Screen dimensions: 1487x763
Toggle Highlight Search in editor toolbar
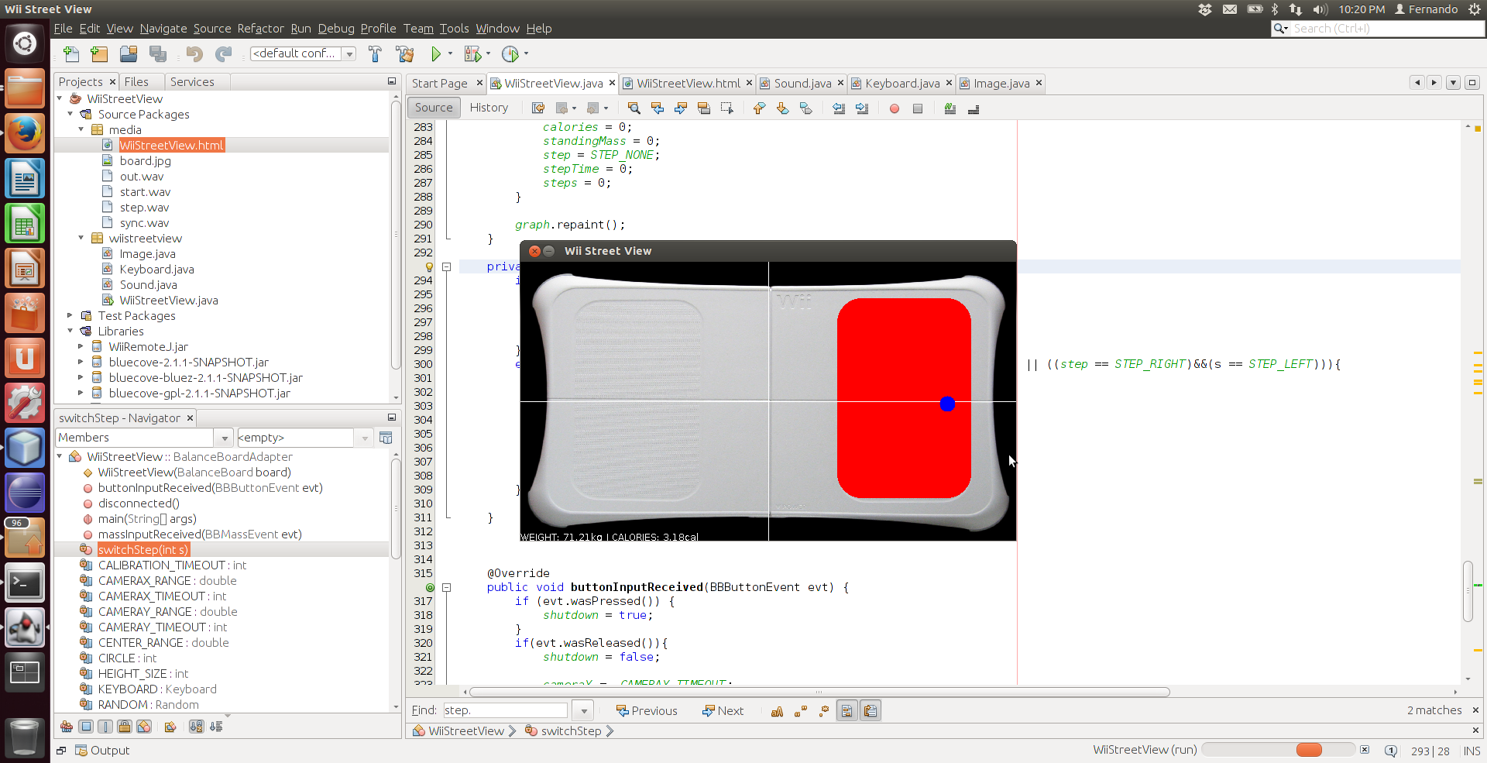704,108
